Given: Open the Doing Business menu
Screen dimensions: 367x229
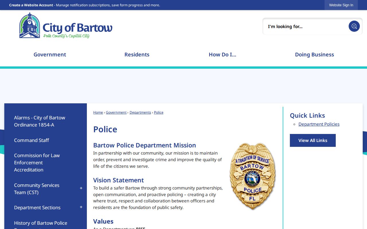Looking at the screenshot, I should (x=315, y=54).
